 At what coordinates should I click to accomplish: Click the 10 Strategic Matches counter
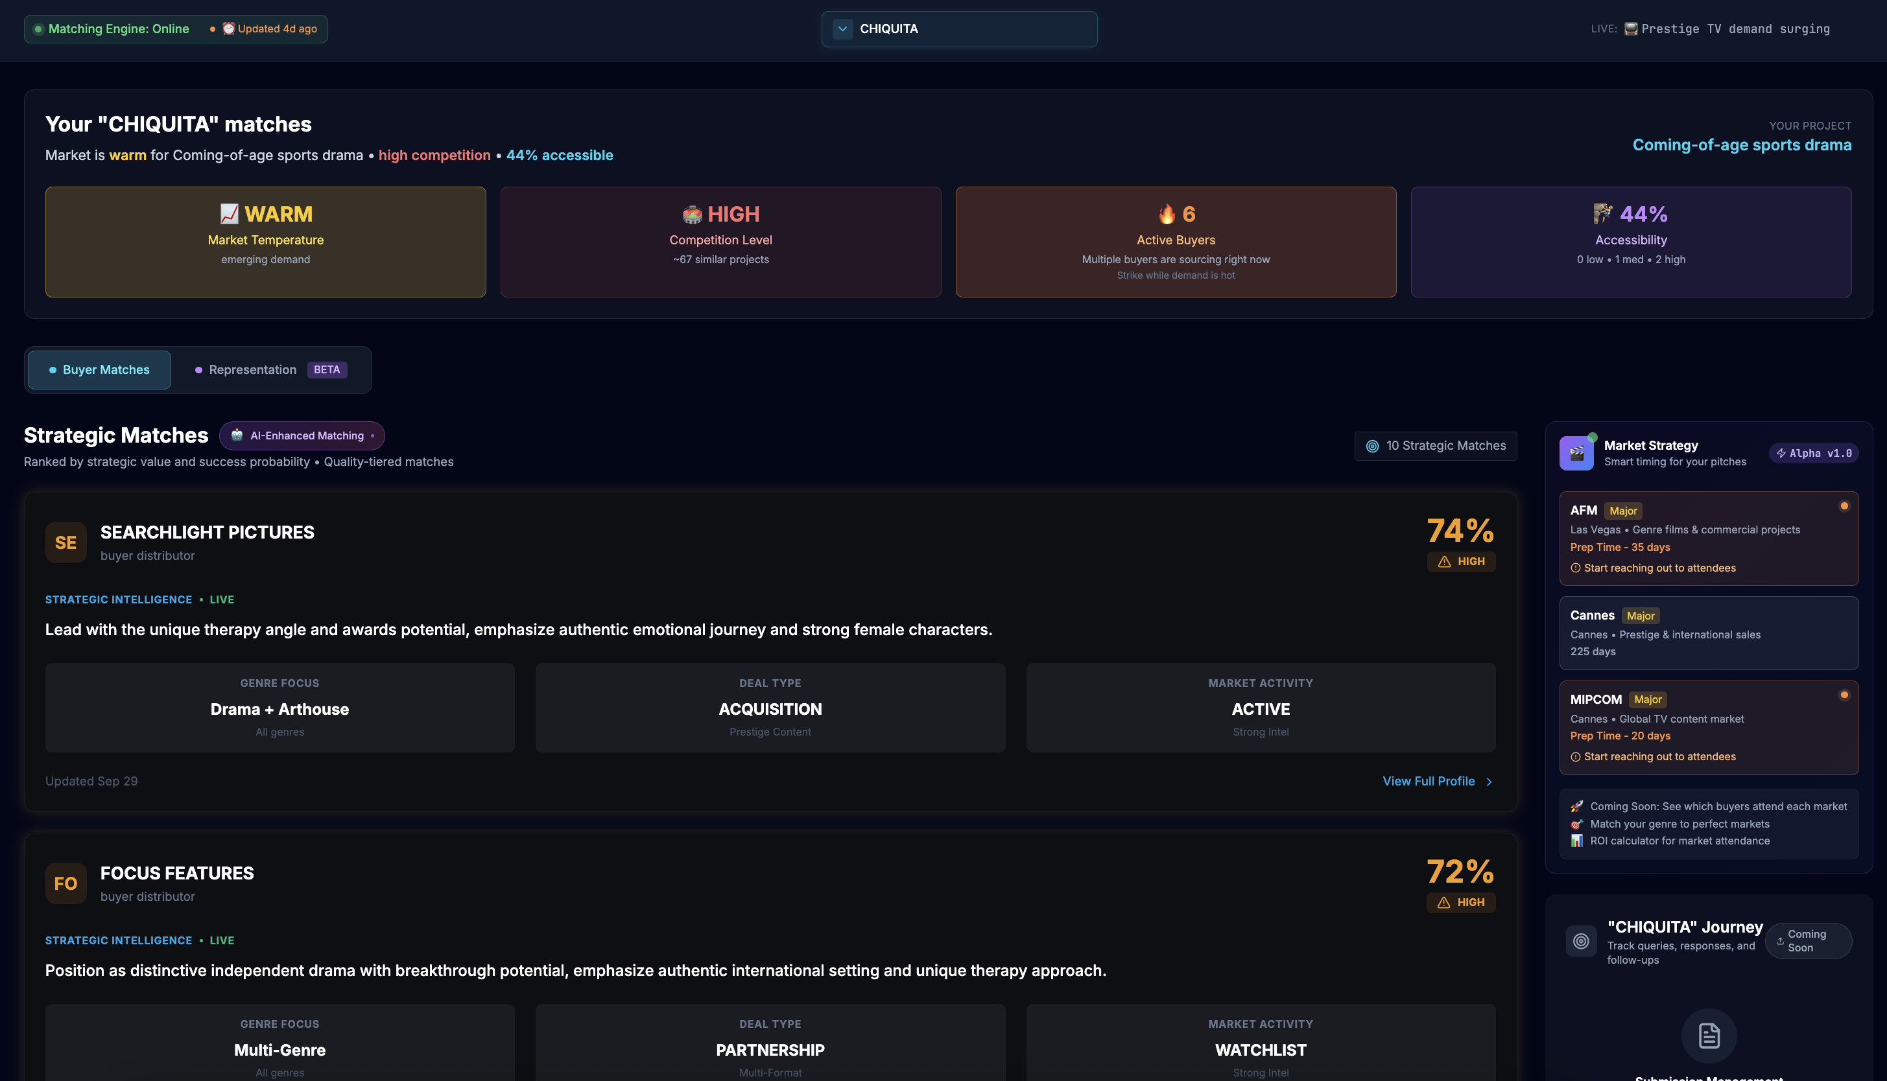[1436, 447]
